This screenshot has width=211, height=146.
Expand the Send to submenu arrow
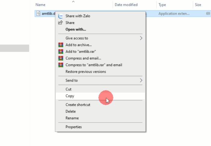141,81
